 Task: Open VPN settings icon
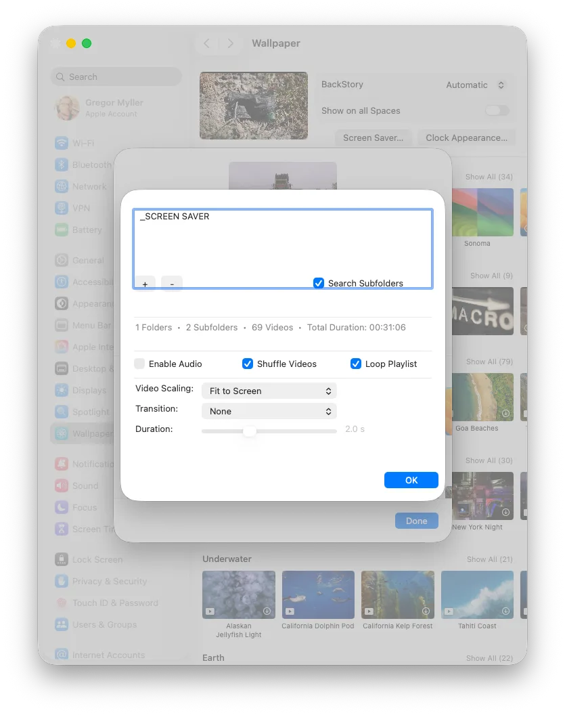(x=62, y=208)
